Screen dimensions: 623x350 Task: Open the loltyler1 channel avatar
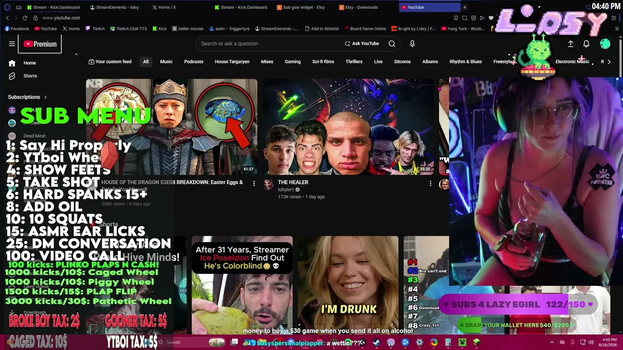point(269,185)
